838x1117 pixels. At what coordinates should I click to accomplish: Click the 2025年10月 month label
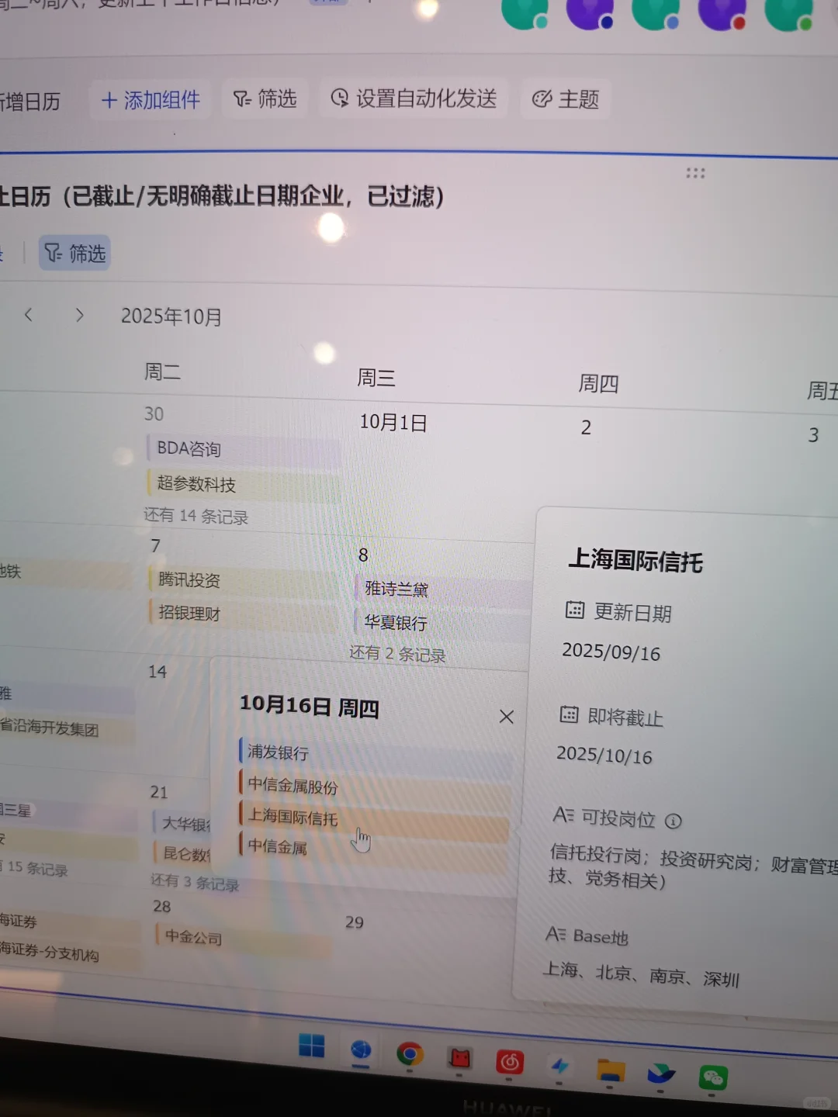click(171, 316)
